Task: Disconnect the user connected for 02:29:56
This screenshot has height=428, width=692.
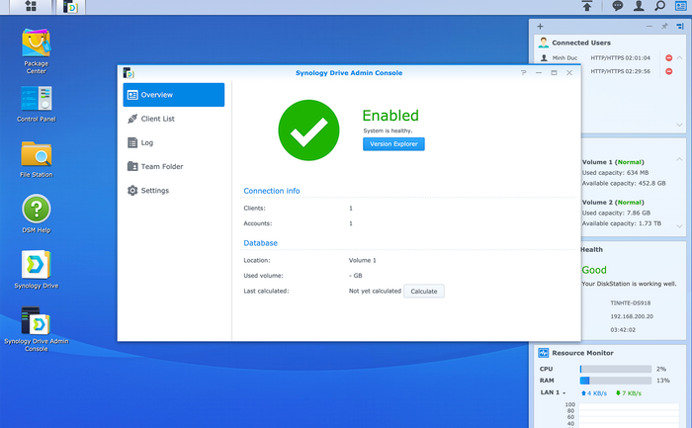Action: [x=668, y=71]
